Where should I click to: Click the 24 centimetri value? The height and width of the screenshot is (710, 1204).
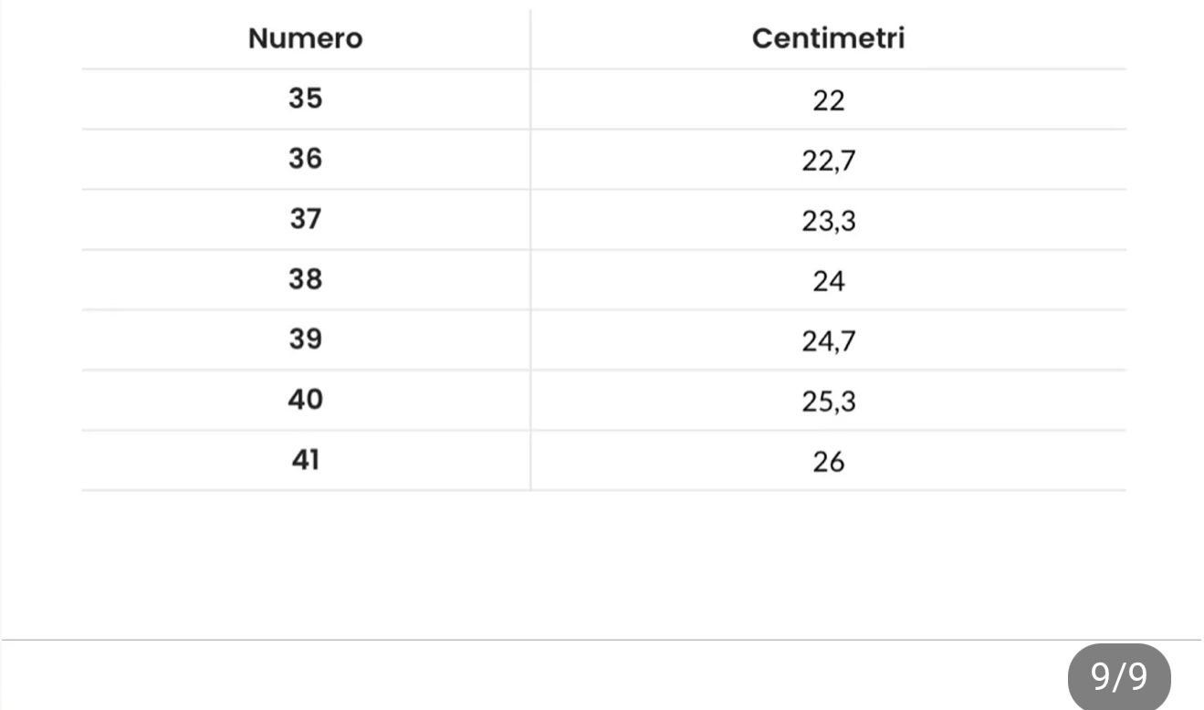(828, 282)
